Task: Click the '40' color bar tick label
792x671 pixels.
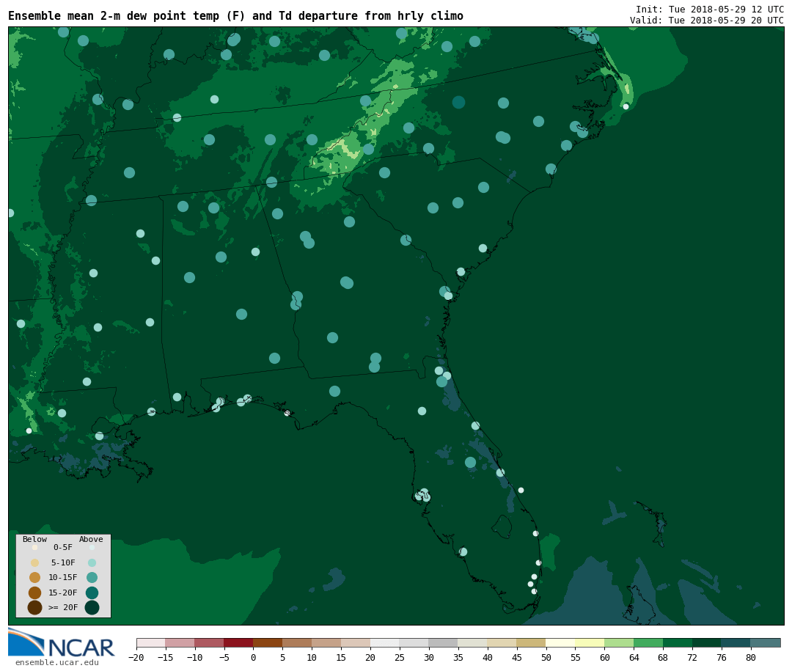Action: 488,657
